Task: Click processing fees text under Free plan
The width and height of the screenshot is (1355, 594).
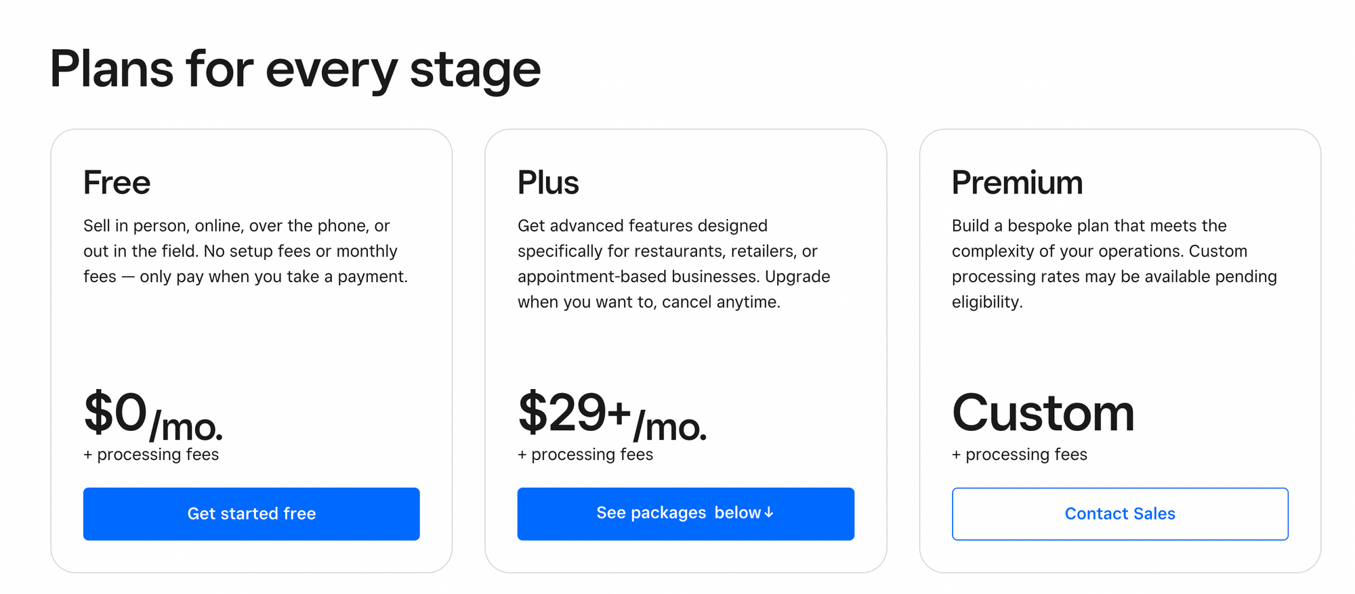Action: point(150,454)
